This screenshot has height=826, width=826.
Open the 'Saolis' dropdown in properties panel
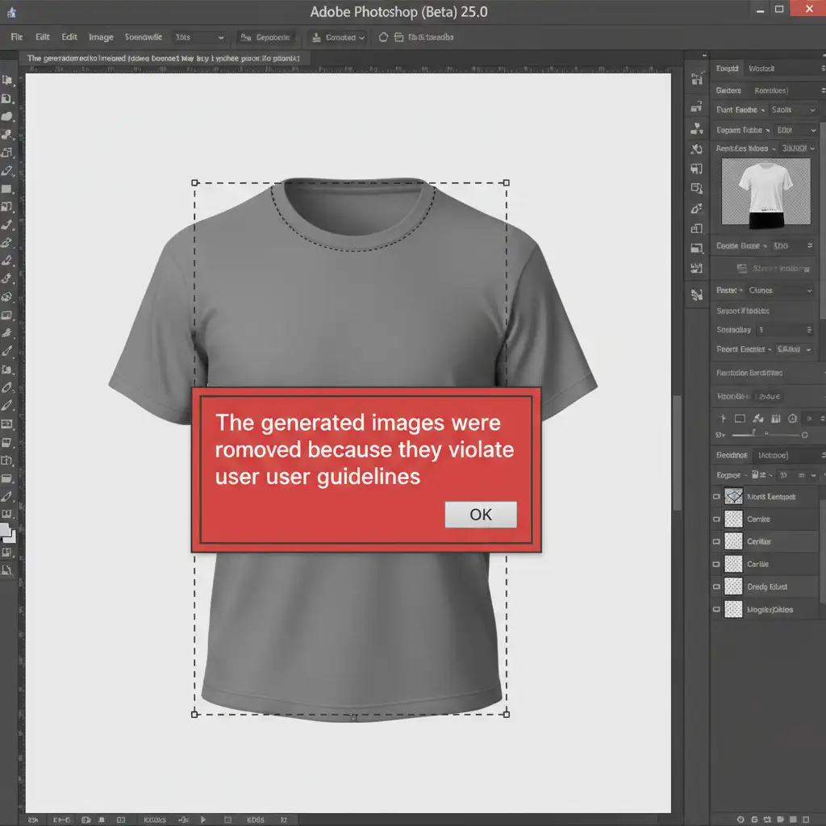tap(792, 110)
